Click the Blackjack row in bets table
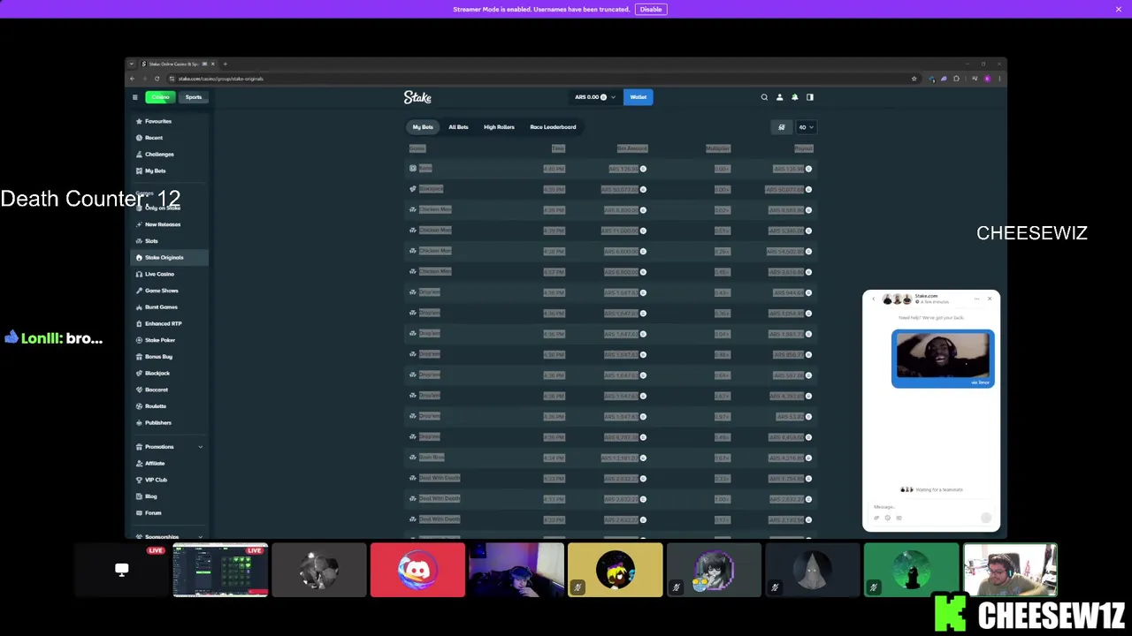Image resolution: width=1132 pixels, height=636 pixels. (x=610, y=189)
